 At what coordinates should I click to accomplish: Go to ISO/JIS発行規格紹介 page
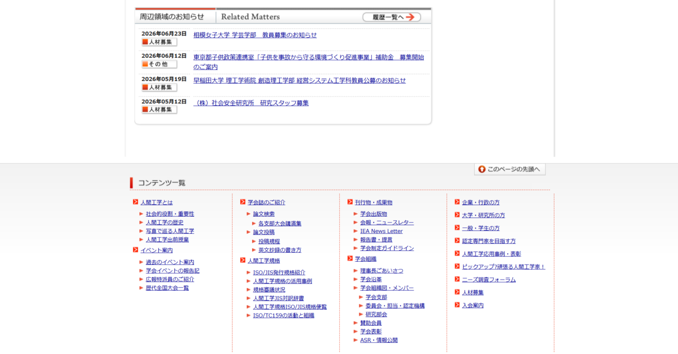click(279, 273)
